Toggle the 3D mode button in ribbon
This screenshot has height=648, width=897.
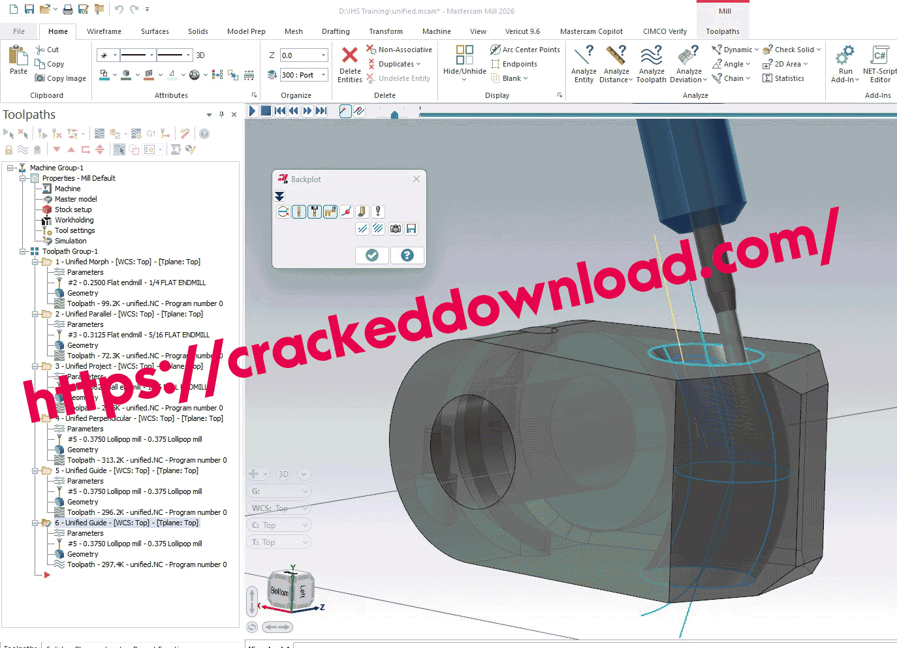[x=200, y=55]
